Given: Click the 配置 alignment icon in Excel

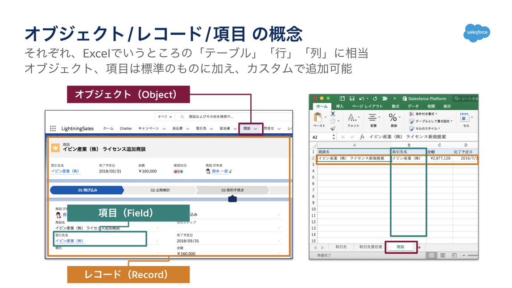Looking at the screenshot, I should click(372, 118).
